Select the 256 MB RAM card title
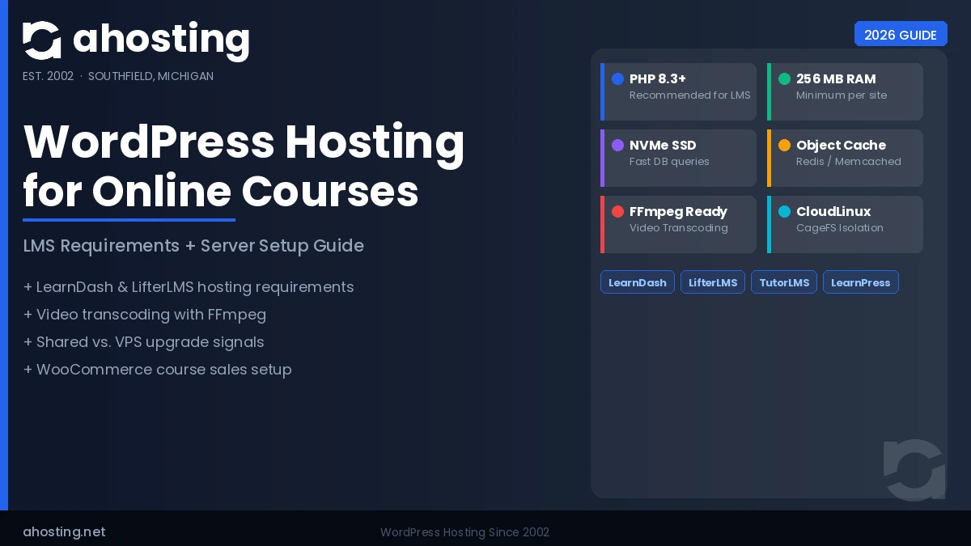 pyautogui.click(x=836, y=79)
